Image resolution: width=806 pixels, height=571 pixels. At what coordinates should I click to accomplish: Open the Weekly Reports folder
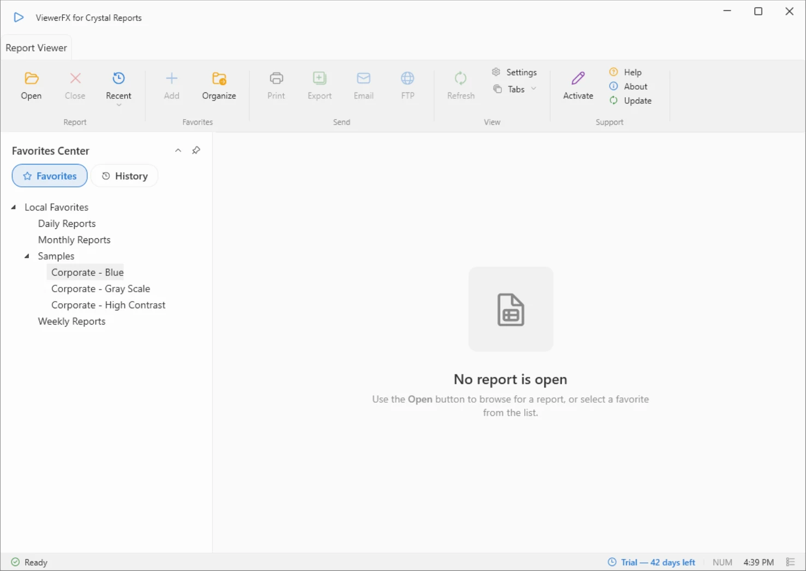(x=72, y=321)
